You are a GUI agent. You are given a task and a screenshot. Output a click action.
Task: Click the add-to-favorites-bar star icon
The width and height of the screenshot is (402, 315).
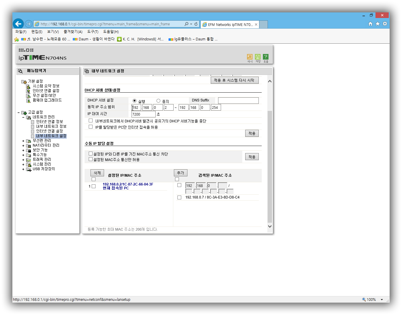point(17,39)
